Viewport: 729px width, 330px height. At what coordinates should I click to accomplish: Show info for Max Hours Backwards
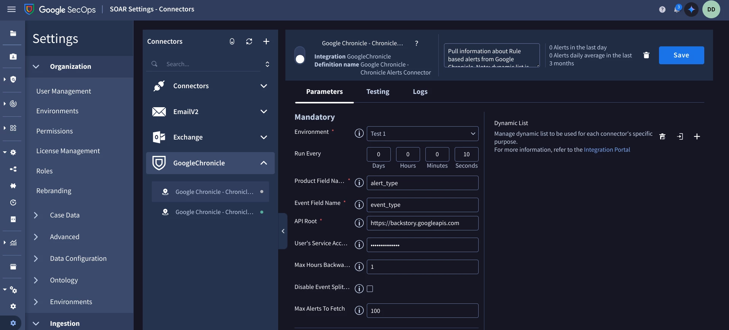coord(359,267)
